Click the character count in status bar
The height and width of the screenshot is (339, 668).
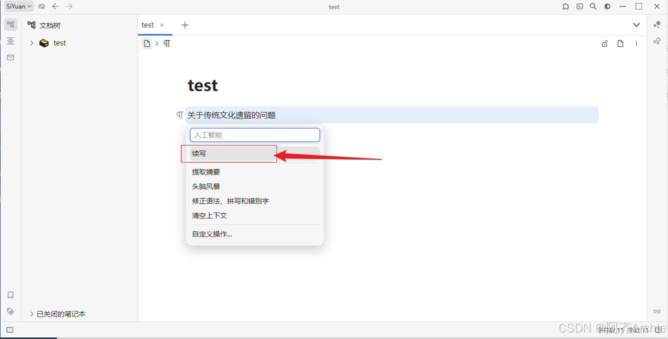tap(611, 330)
